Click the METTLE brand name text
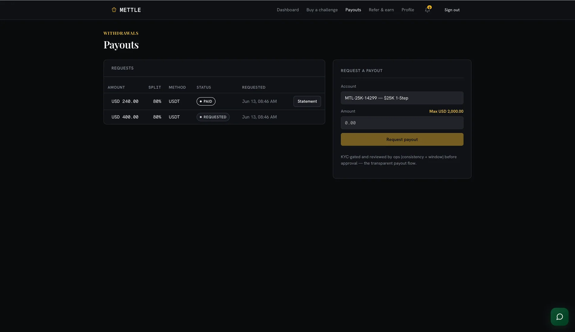This screenshot has height=332, width=575. point(130,10)
